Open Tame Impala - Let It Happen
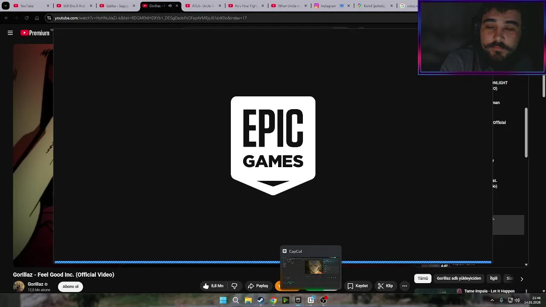 [x=489, y=291]
